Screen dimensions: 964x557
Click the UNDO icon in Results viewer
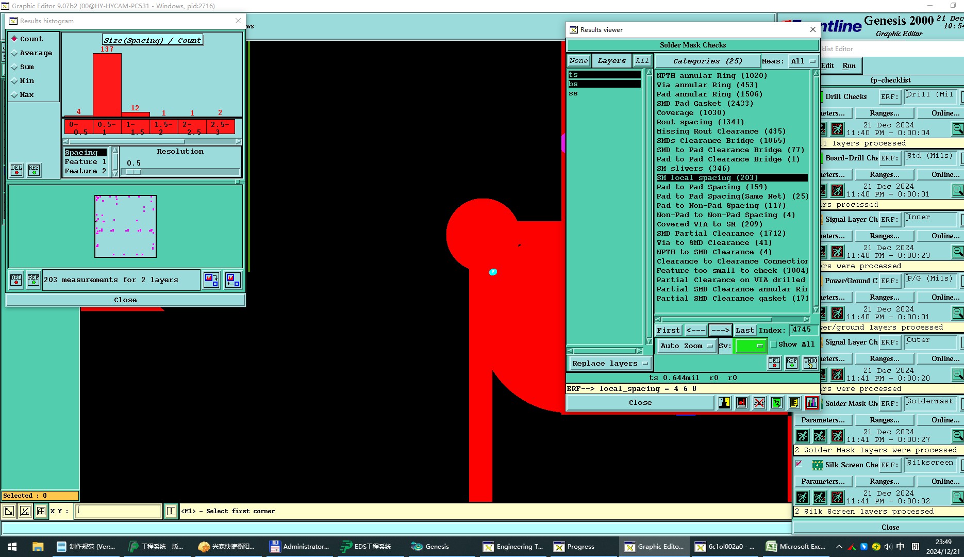coord(810,363)
